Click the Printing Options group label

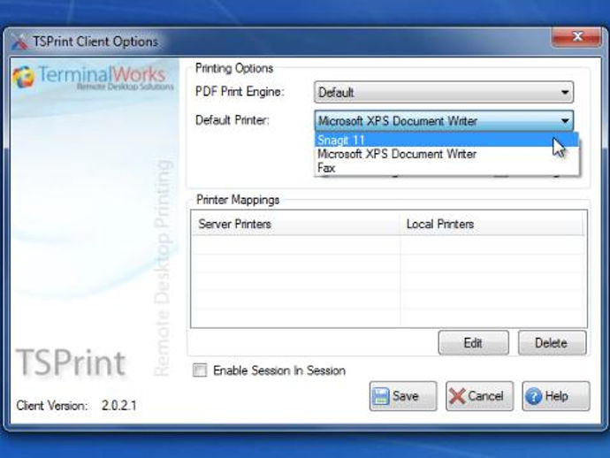(x=234, y=68)
